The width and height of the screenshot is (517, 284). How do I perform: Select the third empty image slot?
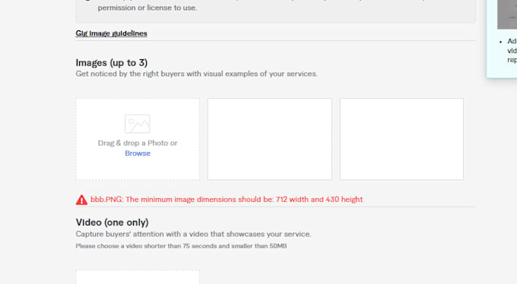point(401,139)
